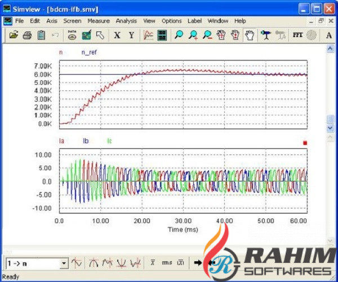Open the View menu
Viewport: 338px width, 282px height.
pos(149,21)
